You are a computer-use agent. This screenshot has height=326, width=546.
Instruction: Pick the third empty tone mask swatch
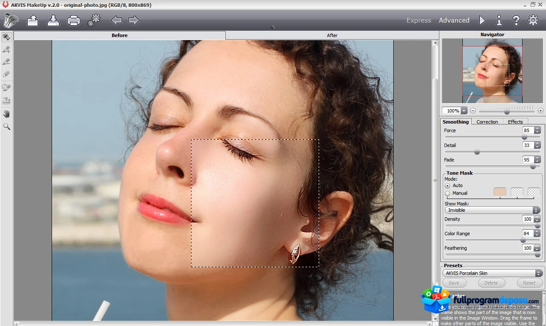pyautogui.click(x=534, y=192)
